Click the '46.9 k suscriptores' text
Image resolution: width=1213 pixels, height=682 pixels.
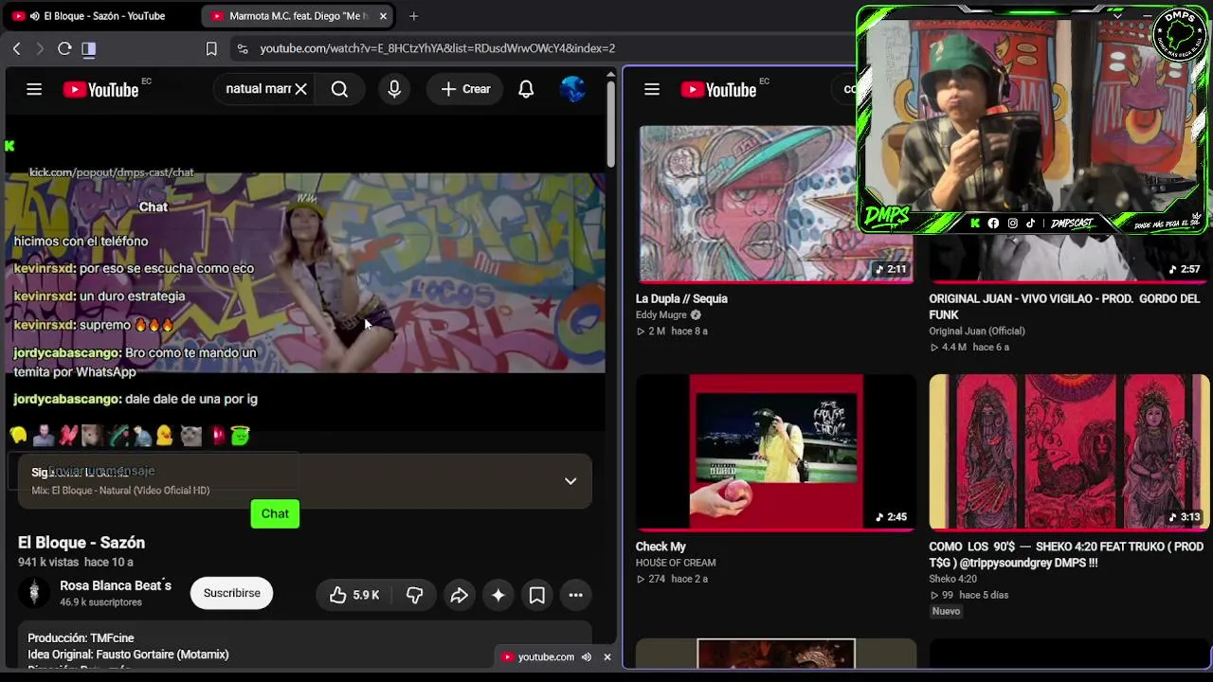tap(100, 602)
